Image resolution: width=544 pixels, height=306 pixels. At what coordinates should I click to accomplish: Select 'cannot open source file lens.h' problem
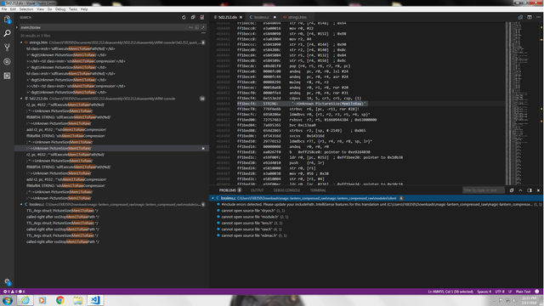(377, 223)
